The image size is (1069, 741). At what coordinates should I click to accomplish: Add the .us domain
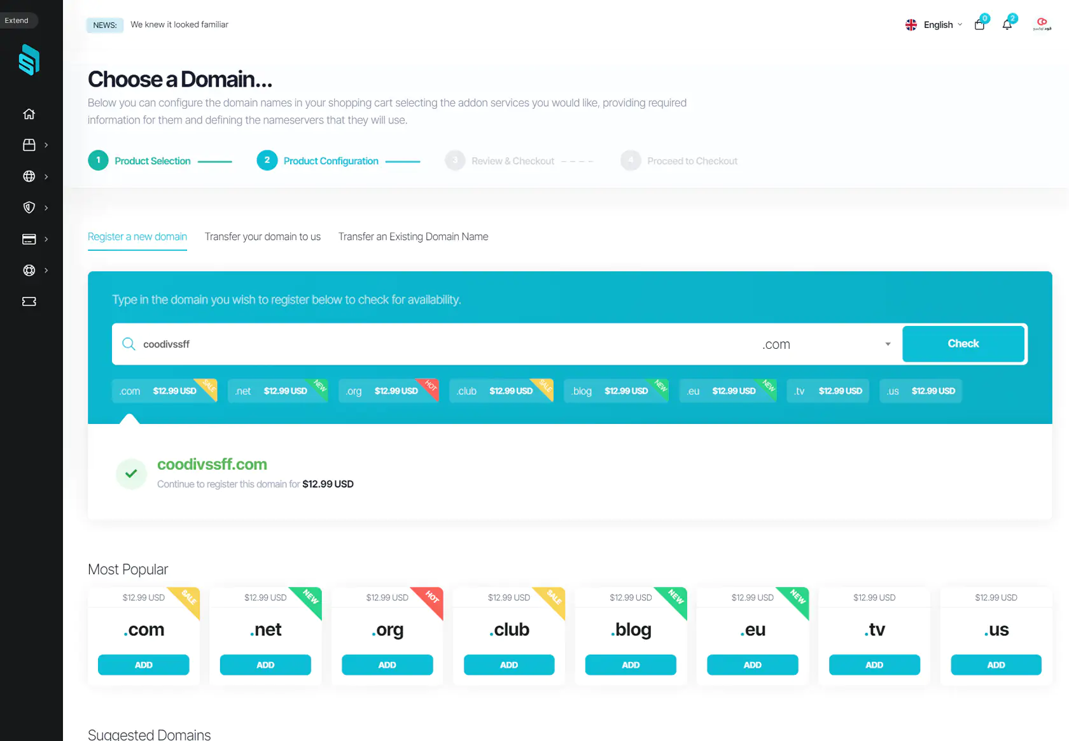(x=996, y=665)
